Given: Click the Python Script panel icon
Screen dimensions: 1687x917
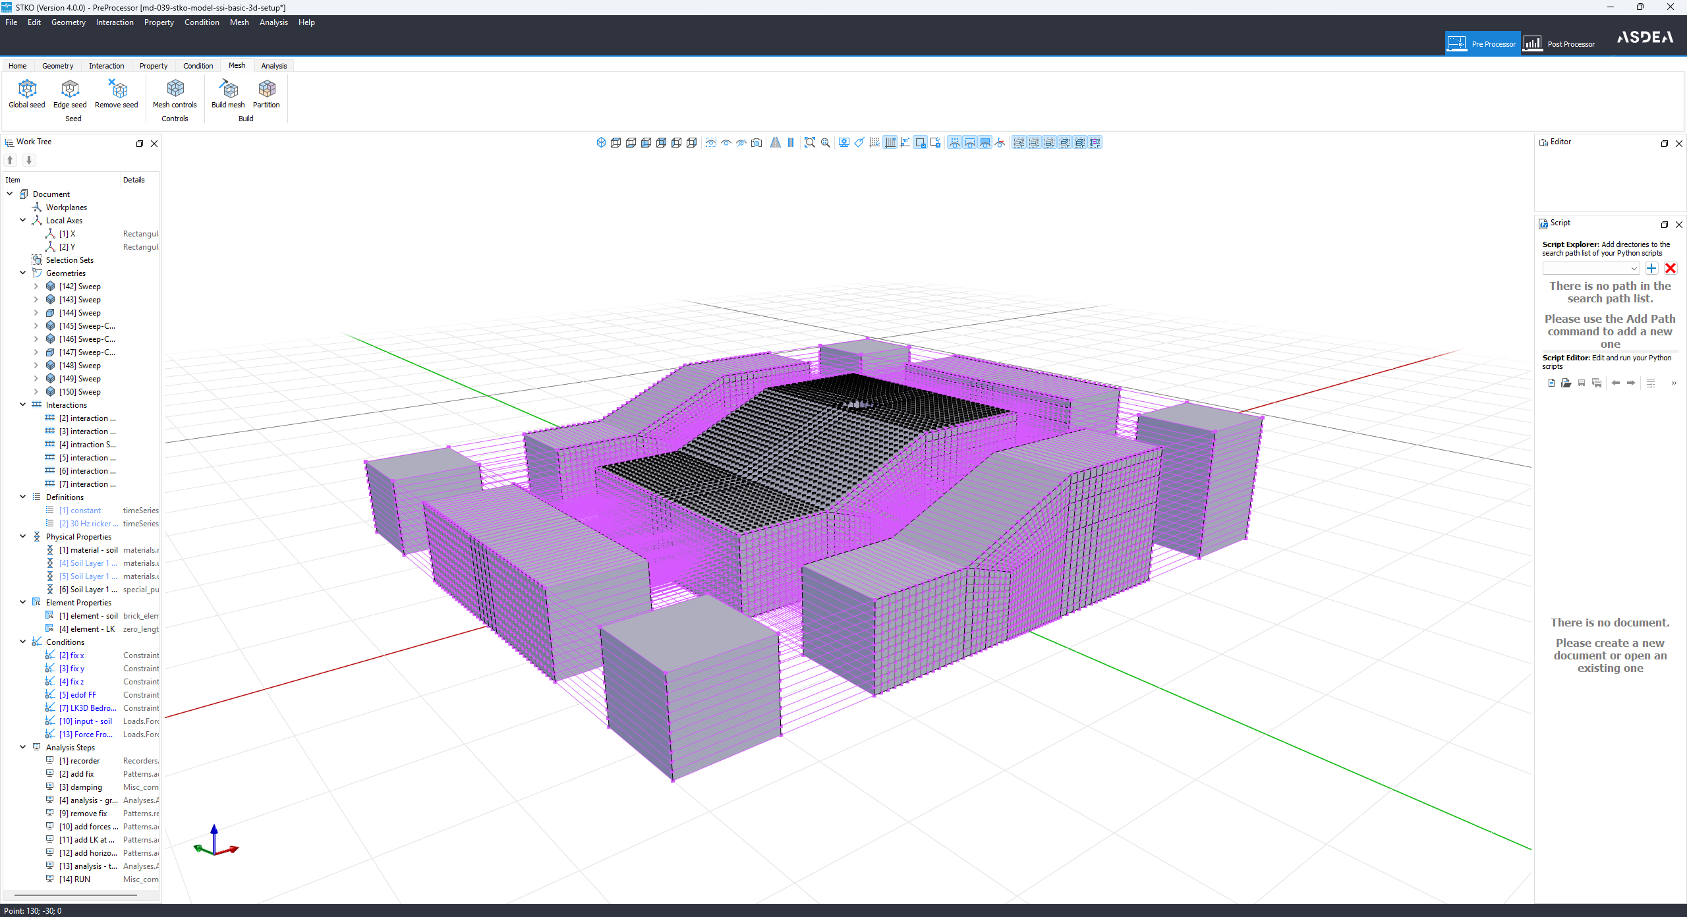Looking at the screenshot, I should 1543,223.
